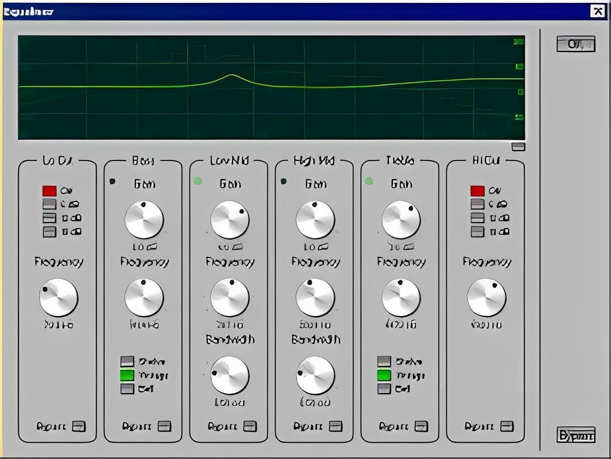611x459 pixels.
Task: Turn the Bass Frequency knob
Action: 143,297
